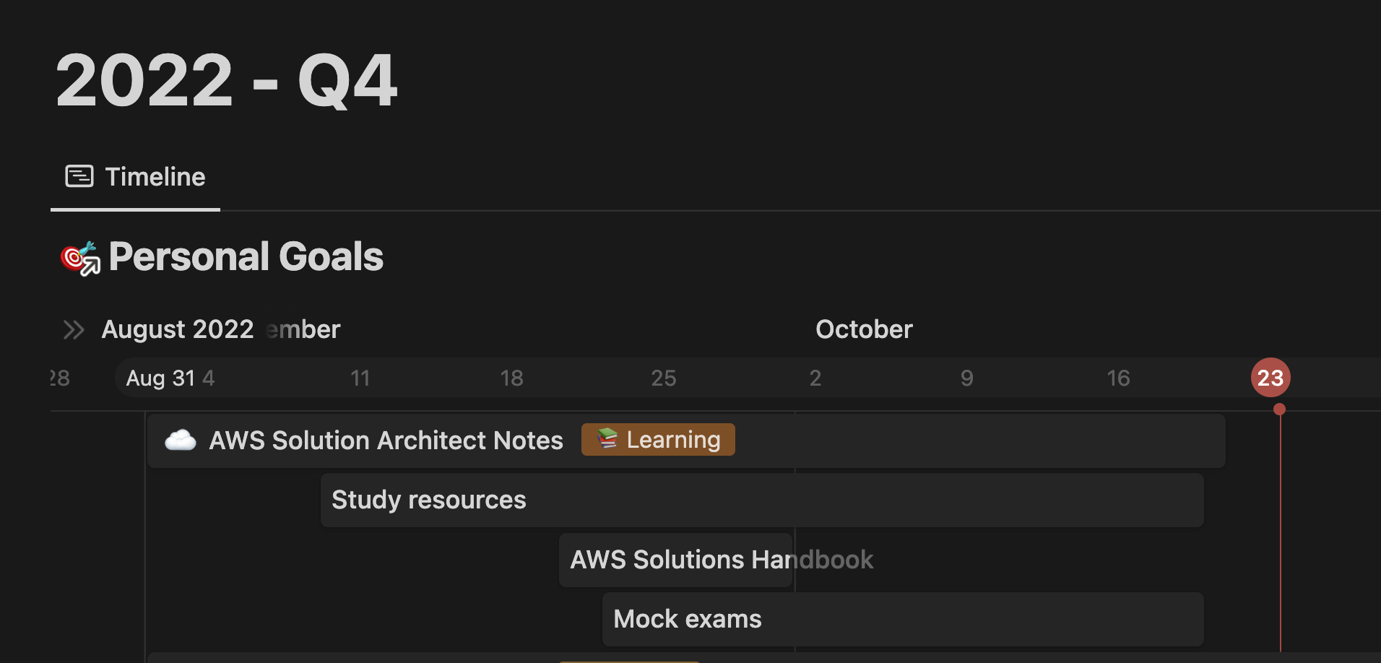Click the cloud icon on AWS notes
This screenshot has height=663, width=1381.
coord(181,441)
